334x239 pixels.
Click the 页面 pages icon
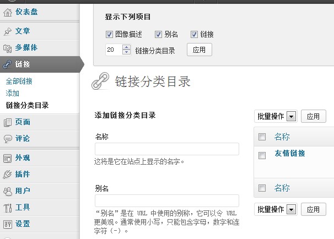tap(8, 122)
